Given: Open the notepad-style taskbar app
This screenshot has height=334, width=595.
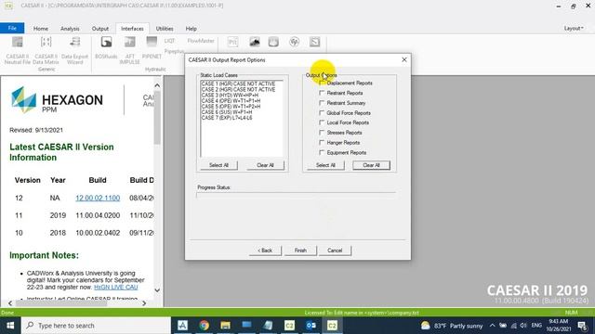Looking at the screenshot, I should (x=268, y=326).
